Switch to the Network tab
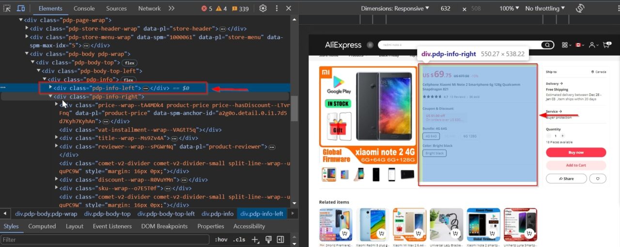Image resolution: width=620 pixels, height=247 pixels. point(149,8)
